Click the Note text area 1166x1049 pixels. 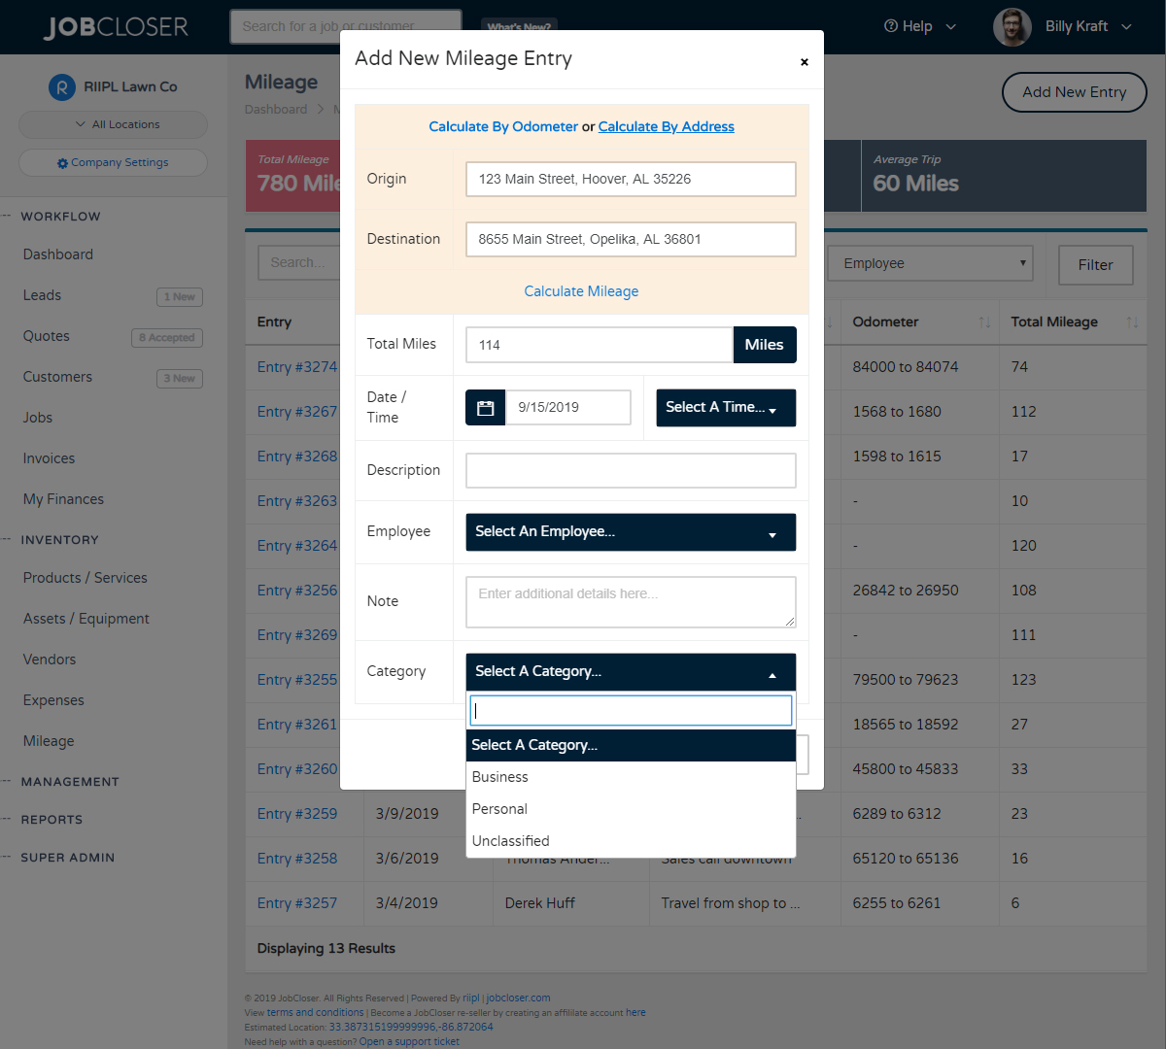point(631,601)
